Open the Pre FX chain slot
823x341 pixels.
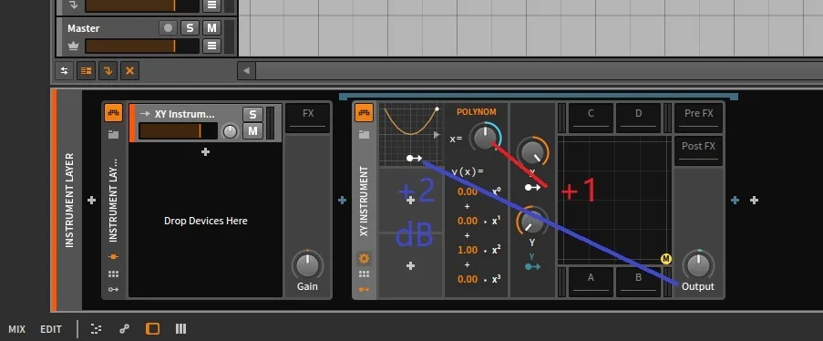click(x=699, y=119)
